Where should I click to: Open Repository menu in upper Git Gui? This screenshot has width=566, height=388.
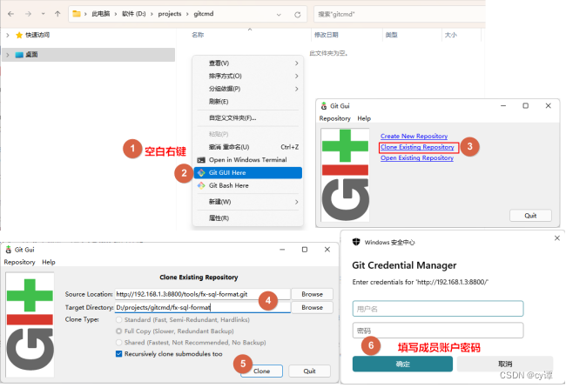pyautogui.click(x=334, y=118)
